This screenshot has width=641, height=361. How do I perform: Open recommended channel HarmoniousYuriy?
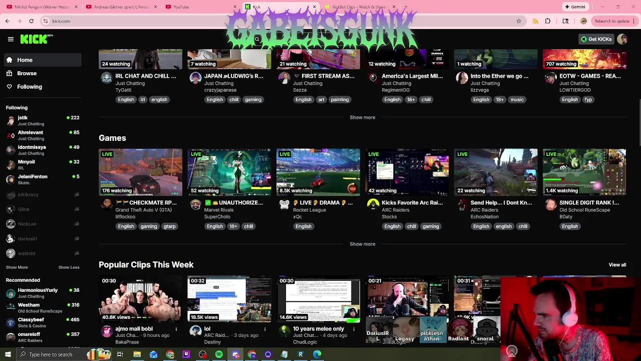coord(43,293)
